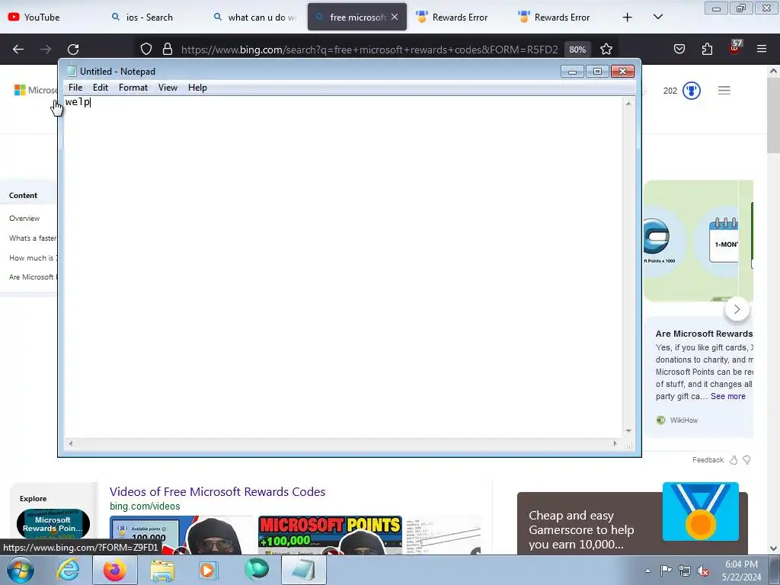Go back in Firefox
Image resolution: width=780 pixels, height=585 pixels.
coord(18,50)
